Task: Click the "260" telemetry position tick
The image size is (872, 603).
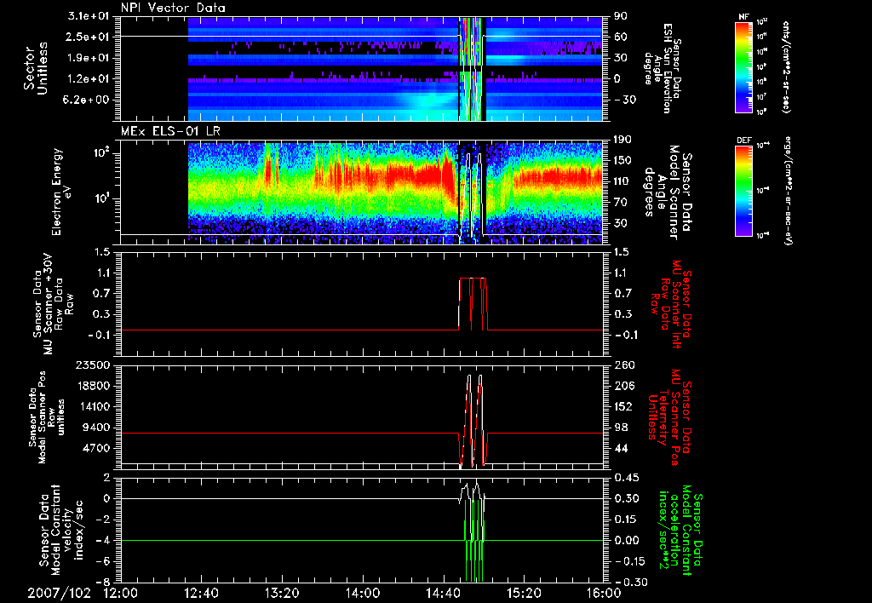Action: pos(624,365)
